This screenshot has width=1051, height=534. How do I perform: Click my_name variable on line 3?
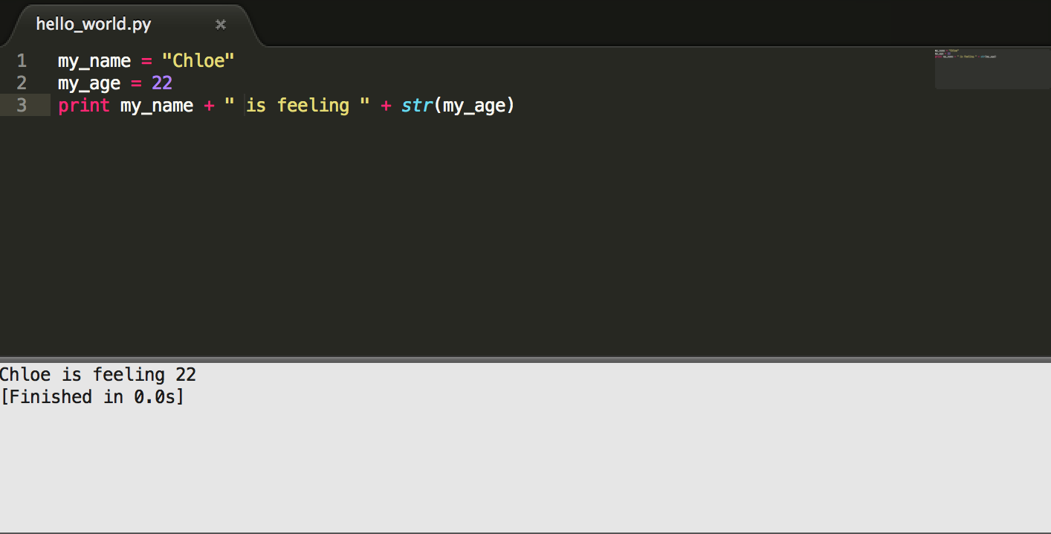156,106
